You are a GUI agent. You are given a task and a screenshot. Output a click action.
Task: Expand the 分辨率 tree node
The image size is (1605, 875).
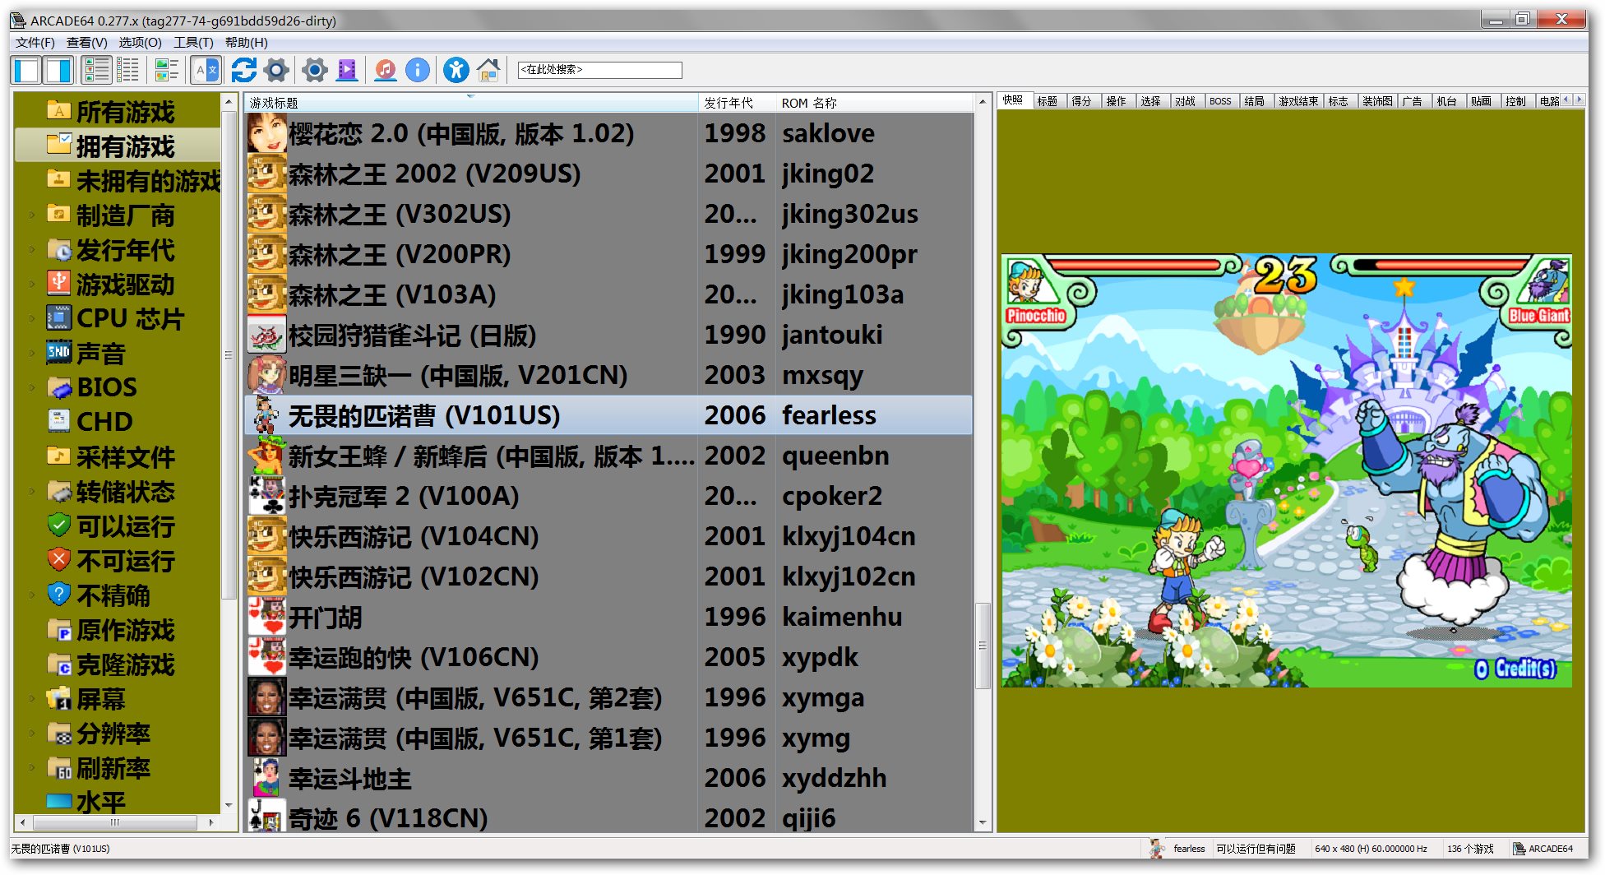point(32,734)
